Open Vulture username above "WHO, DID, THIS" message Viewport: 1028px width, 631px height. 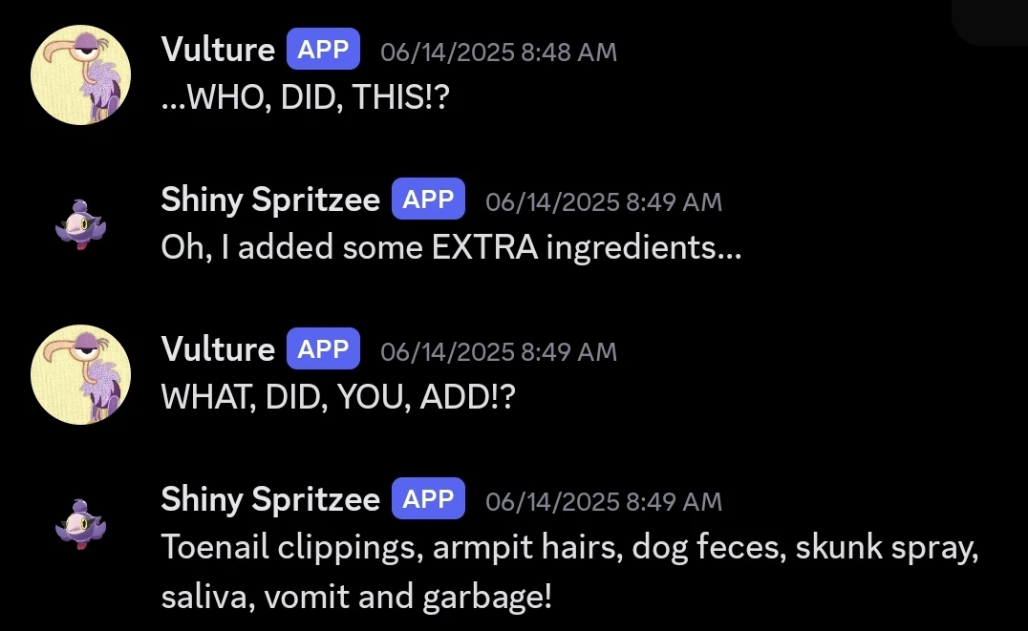click(x=218, y=50)
